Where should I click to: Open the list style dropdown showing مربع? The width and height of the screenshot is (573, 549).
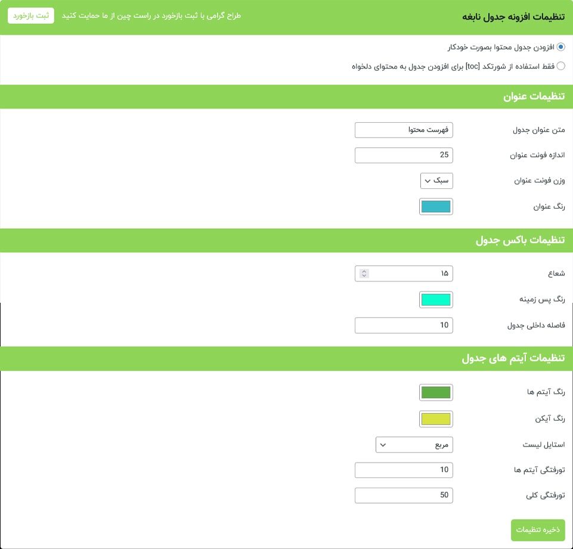pos(414,445)
